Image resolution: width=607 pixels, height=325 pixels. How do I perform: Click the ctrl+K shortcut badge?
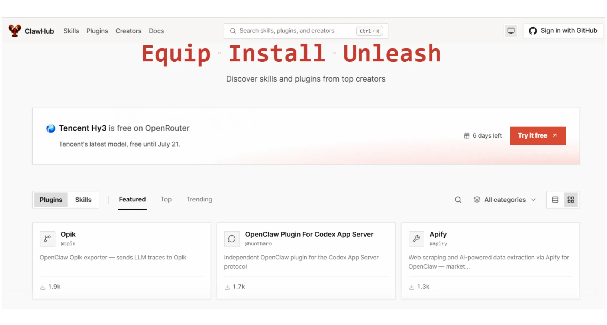tap(369, 31)
